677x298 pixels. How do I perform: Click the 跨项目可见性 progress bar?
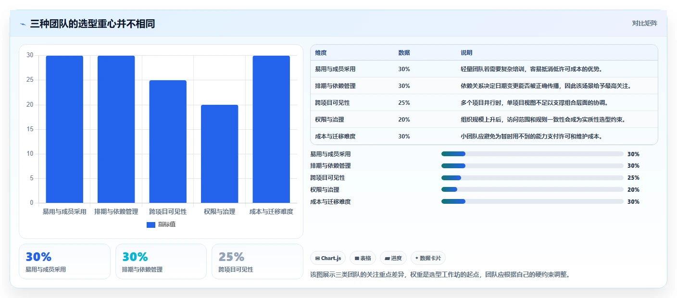pyautogui.click(x=532, y=178)
